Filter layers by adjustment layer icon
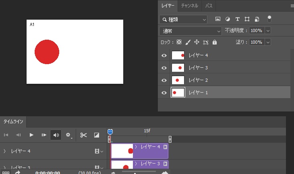 228,19
